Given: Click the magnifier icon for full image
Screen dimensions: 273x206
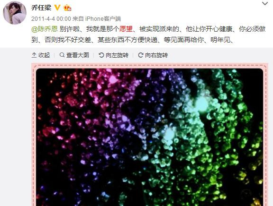Looking at the screenshot, I should (62, 55).
